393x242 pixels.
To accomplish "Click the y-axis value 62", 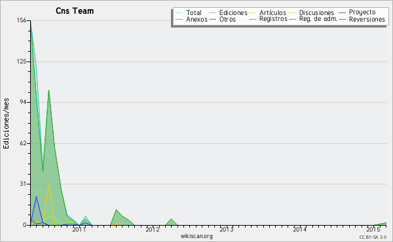I will (23, 143).
